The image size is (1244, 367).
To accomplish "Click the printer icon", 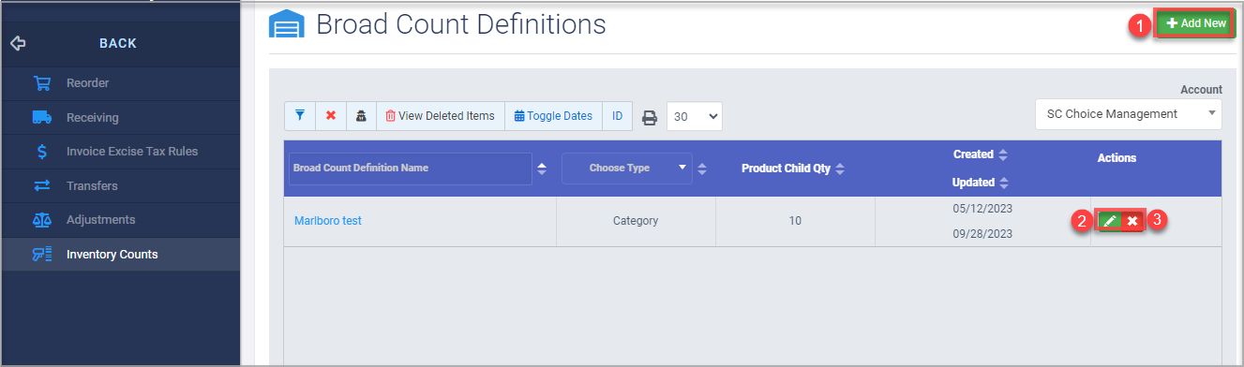I will 649,117.
